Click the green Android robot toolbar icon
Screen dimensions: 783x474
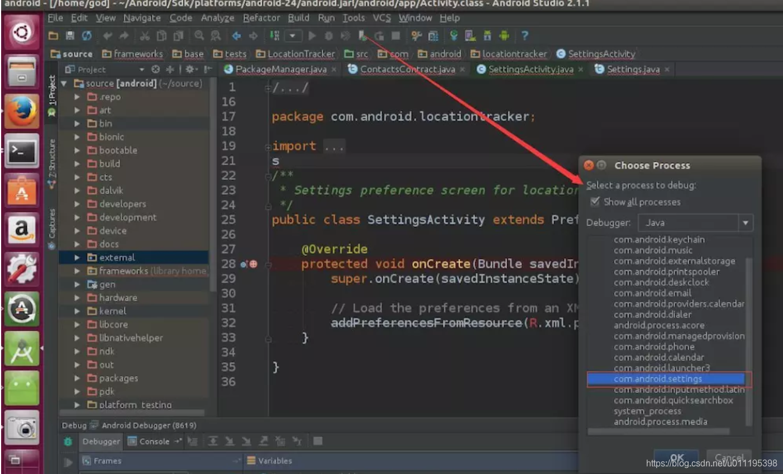[x=504, y=36]
